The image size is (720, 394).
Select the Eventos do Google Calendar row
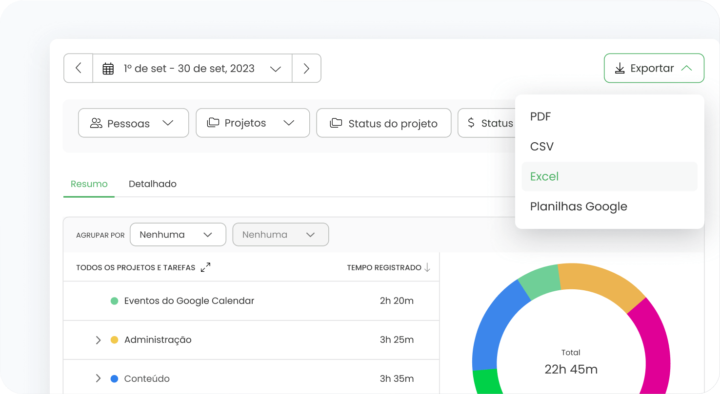pos(251,301)
